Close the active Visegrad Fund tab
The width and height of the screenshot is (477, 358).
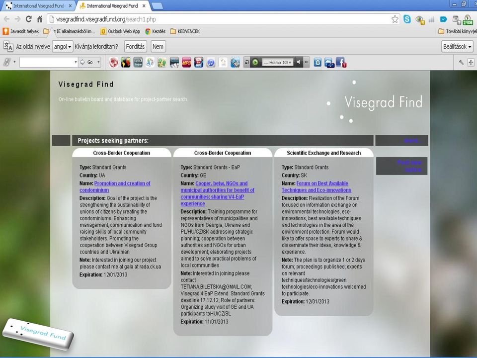click(144, 6)
